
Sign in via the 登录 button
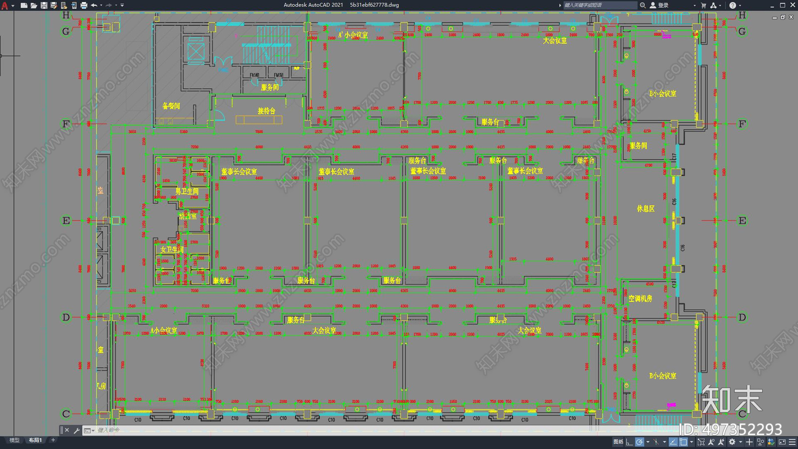[659, 5]
